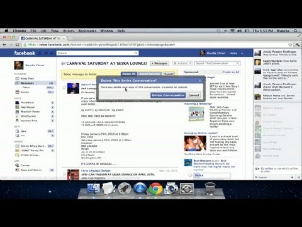Open the profile picture in left sidebar
The width and height of the screenshot is (302, 227).
click(x=19, y=66)
